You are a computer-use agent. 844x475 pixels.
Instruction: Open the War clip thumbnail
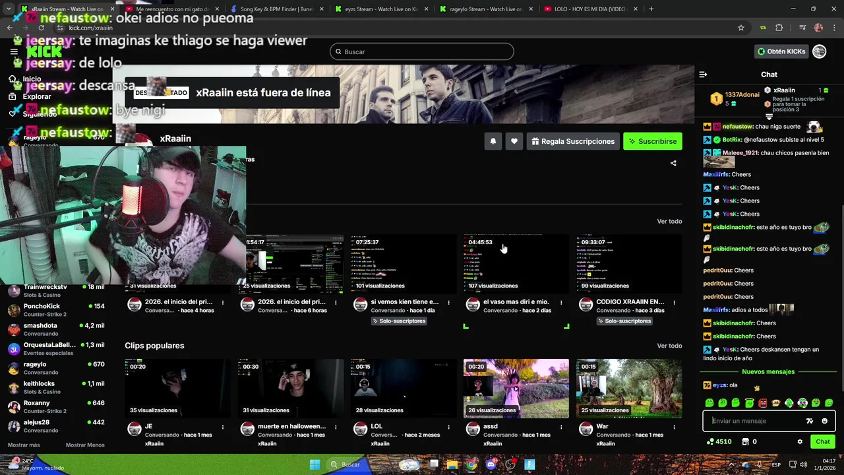point(628,389)
